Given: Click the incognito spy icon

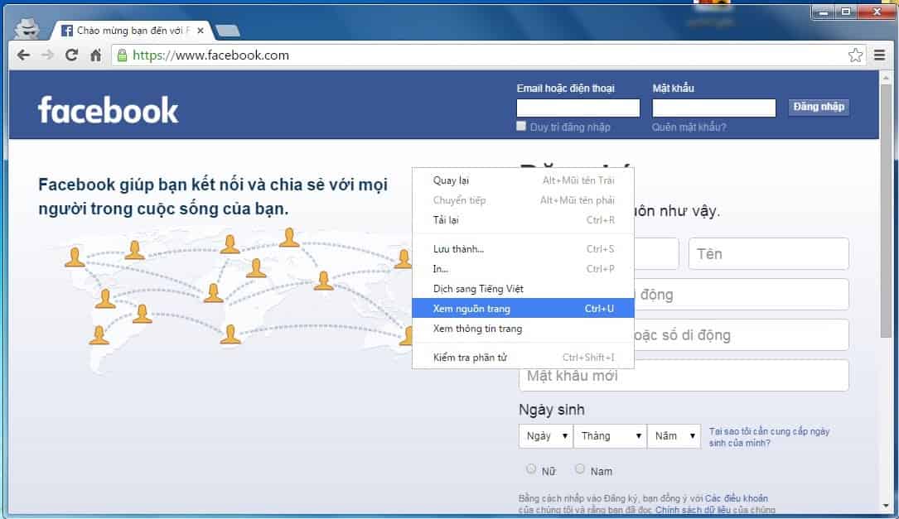Looking at the screenshot, I should tap(27, 27).
